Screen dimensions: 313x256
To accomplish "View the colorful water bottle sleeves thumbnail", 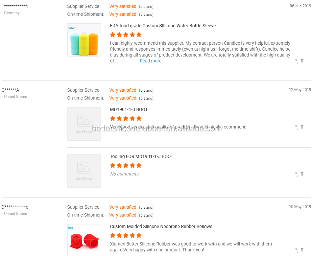I will pos(84,40).
